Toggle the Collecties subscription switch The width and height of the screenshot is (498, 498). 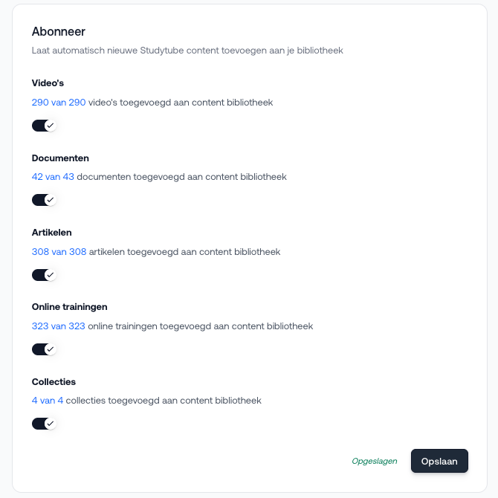point(44,424)
